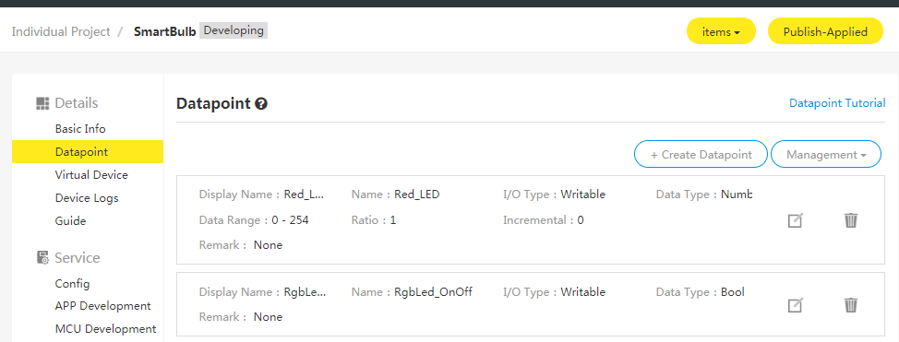Open Virtual Device page
The width and height of the screenshot is (899, 342).
click(91, 175)
